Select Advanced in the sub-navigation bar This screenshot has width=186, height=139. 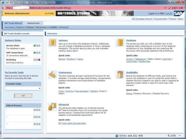[x=64, y=27]
